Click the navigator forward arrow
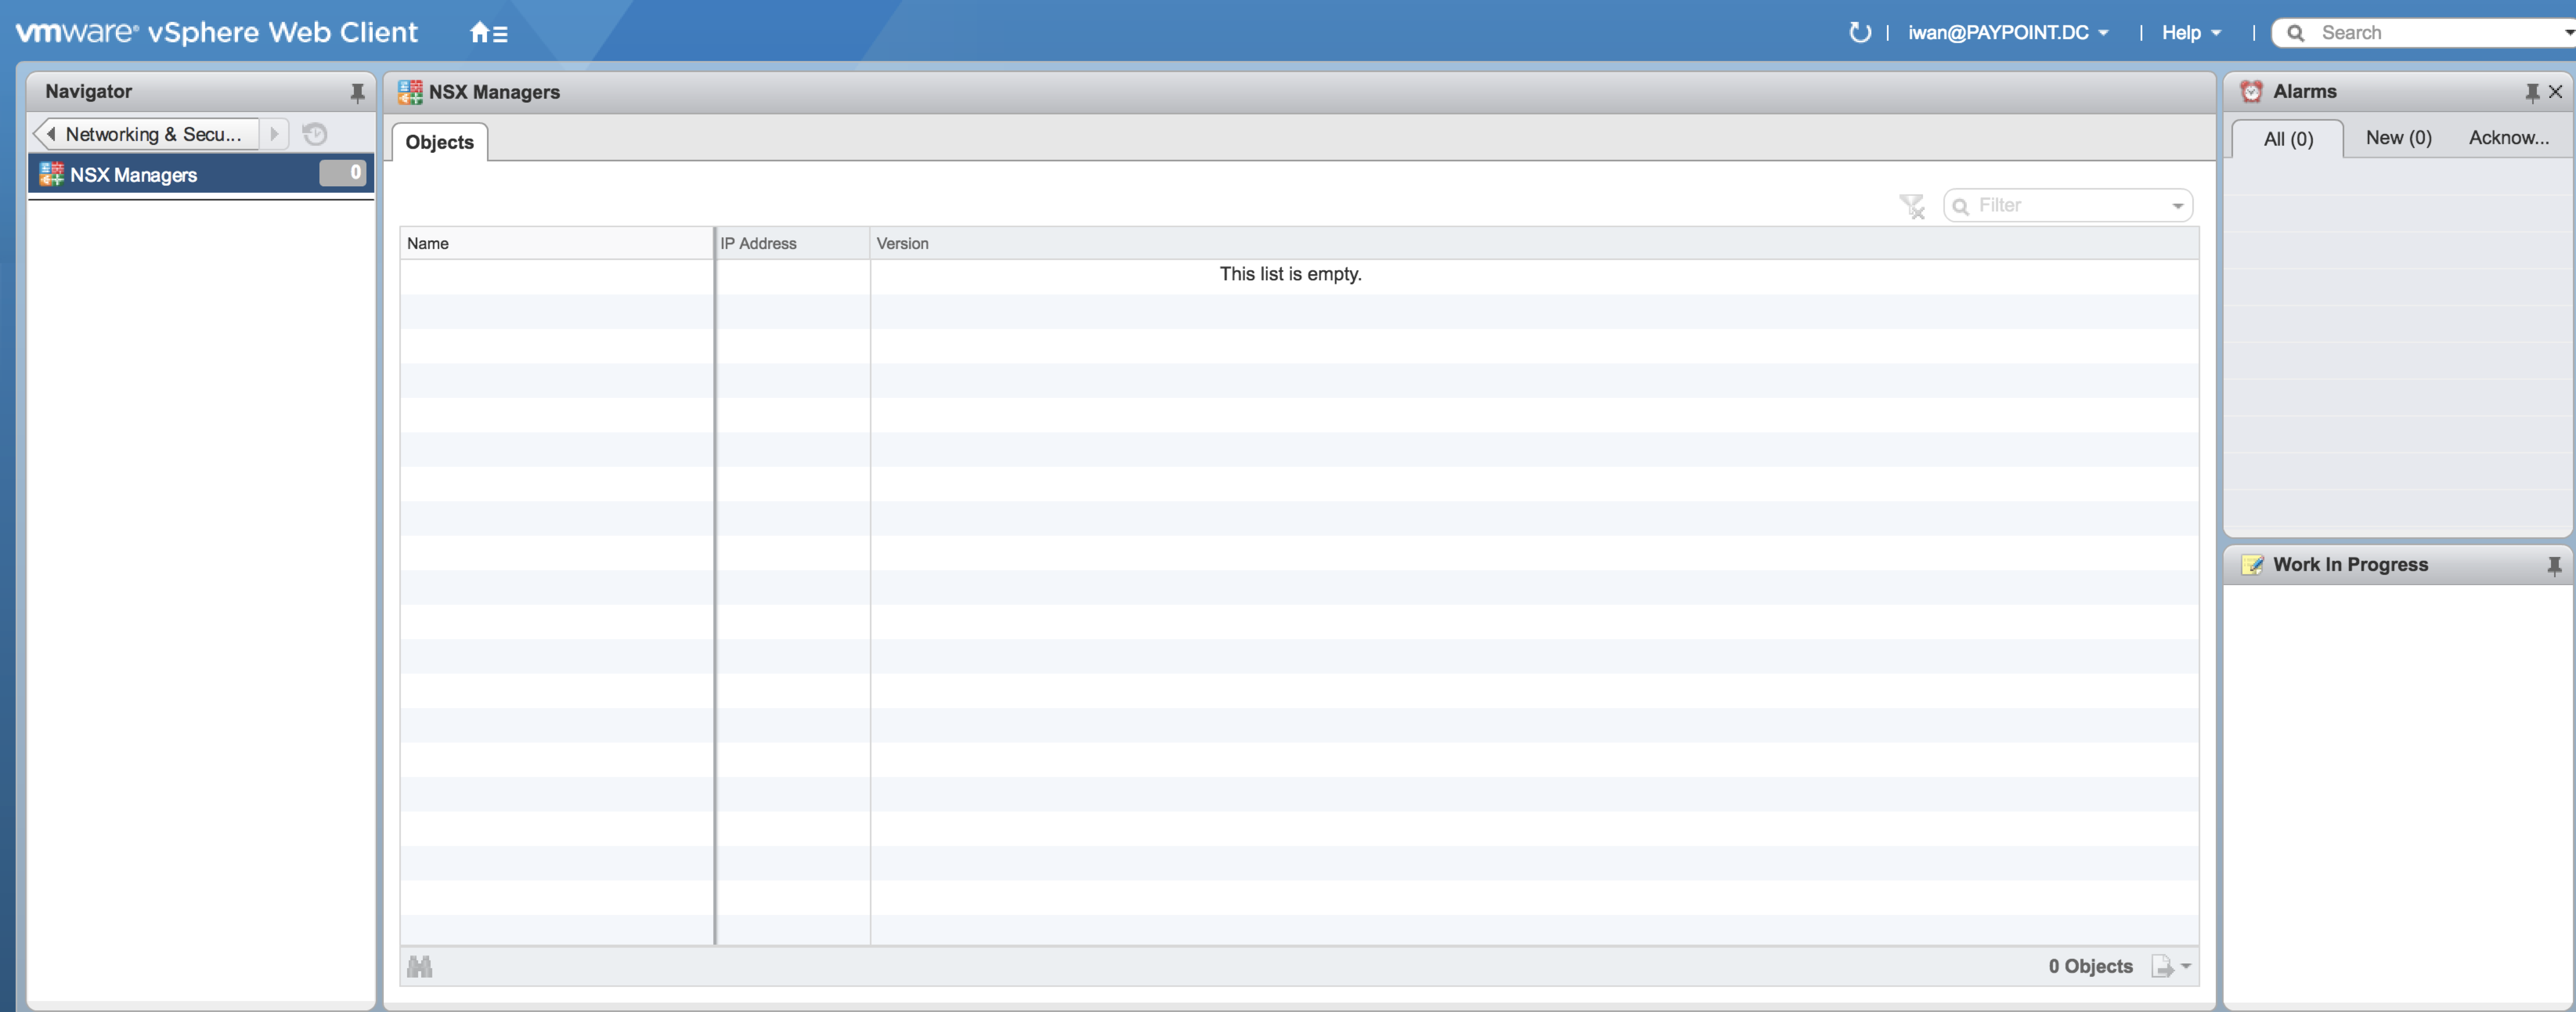This screenshot has width=2576, height=1012. 274,134
